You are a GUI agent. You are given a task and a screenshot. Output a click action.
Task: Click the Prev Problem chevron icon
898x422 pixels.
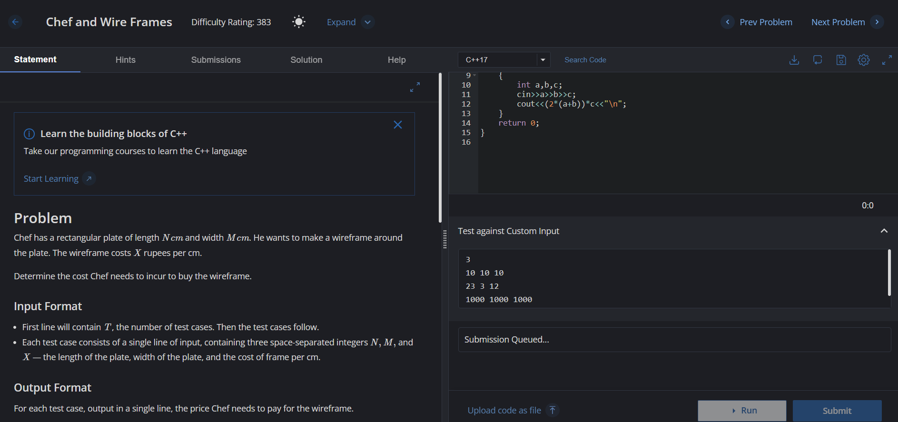728,22
